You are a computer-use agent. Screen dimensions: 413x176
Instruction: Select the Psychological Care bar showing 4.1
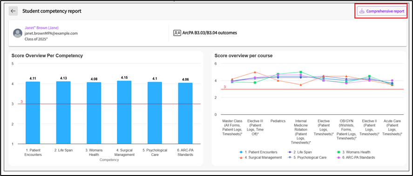pos(155,113)
